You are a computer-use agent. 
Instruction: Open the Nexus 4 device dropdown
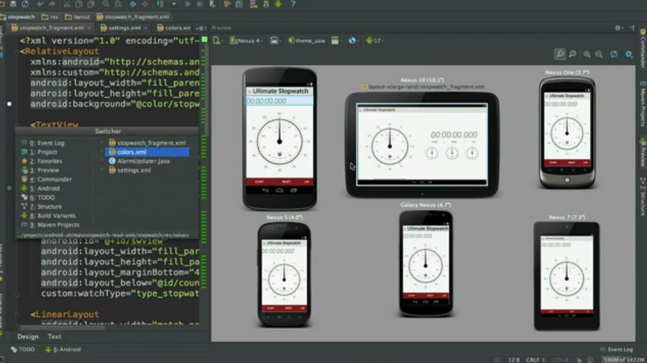click(246, 41)
